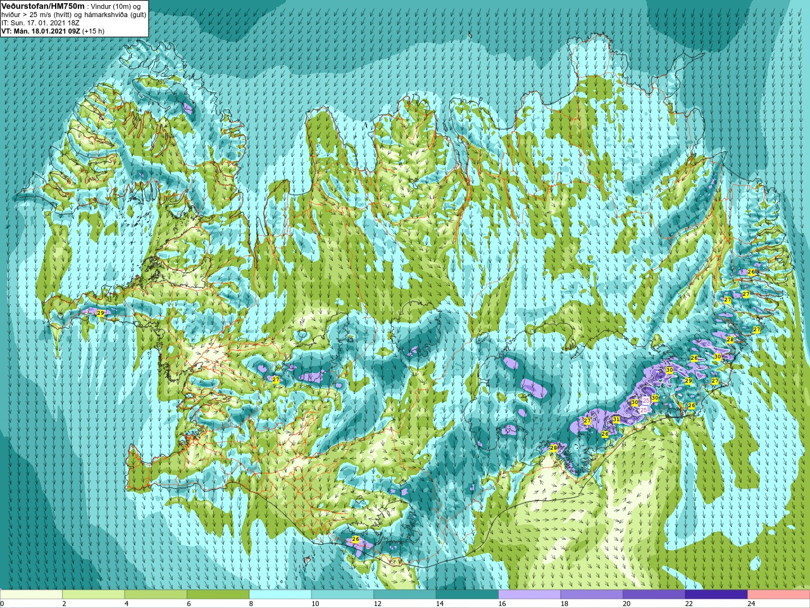Viewport: 810px width, 608px height.
Task: Select the 18–20 m/s purple legend swatch
Action: (592, 594)
